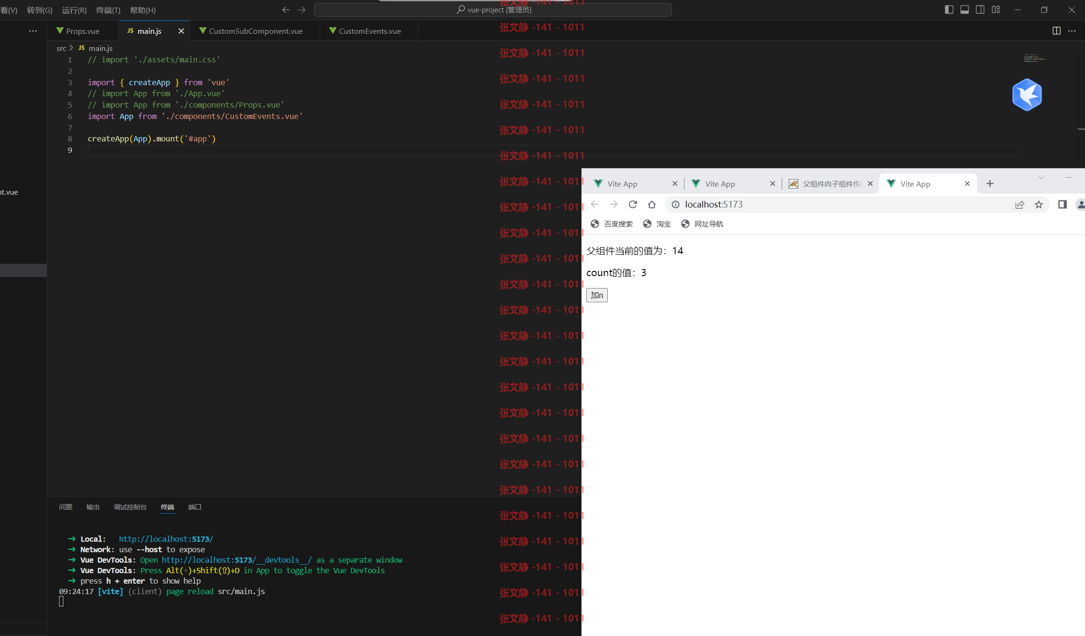Viewport: 1085px width, 636px height.
Task: Click the blue bird floating assistant icon
Action: pyautogui.click(x=1027, y=95)
